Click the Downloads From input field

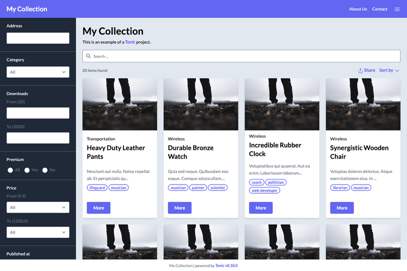(38, 113)
